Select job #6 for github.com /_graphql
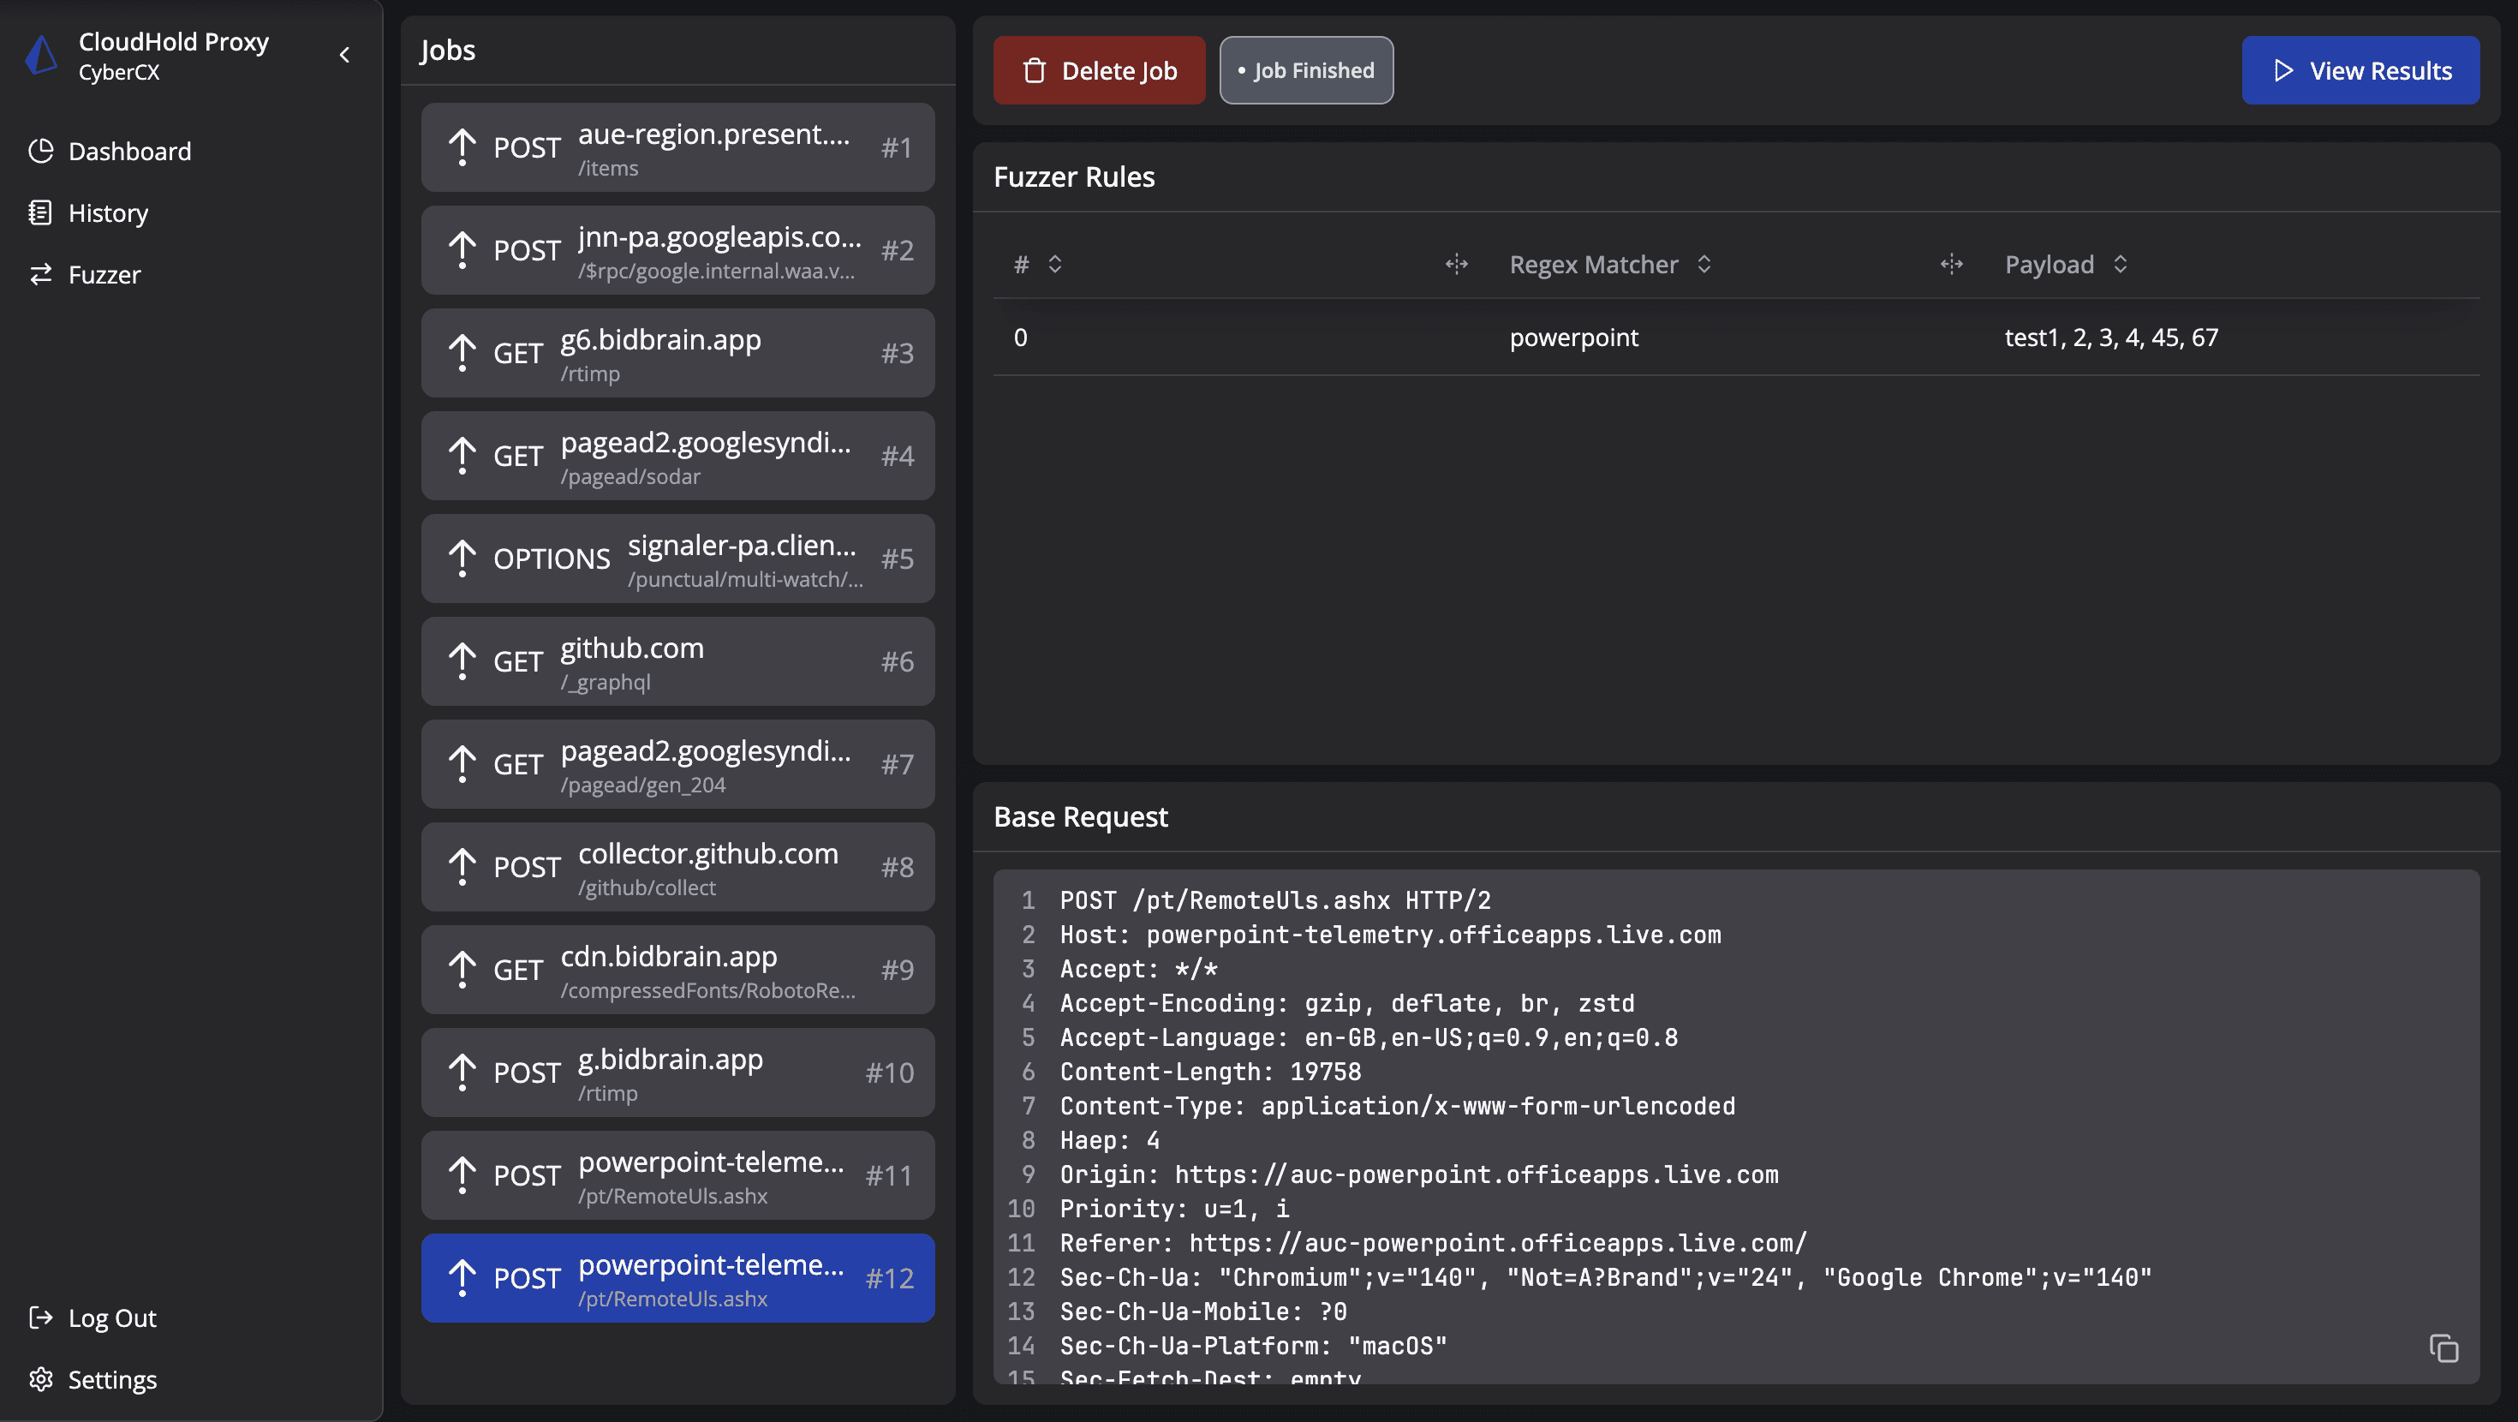Screen dimensions: 2518x1422 click(x=677, y=661)
